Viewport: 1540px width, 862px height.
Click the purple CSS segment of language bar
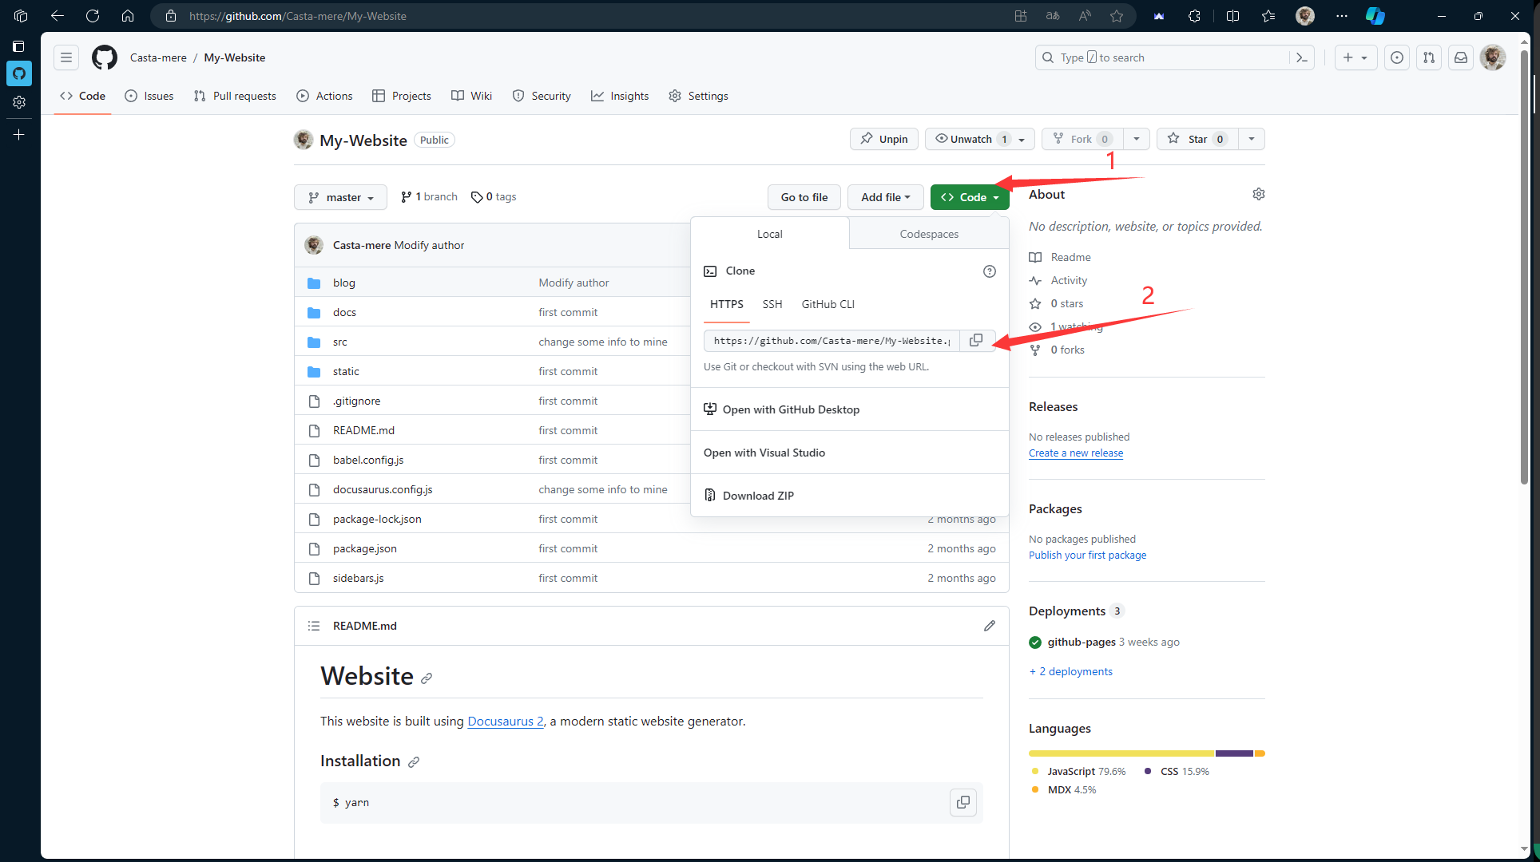[1234, 753]
